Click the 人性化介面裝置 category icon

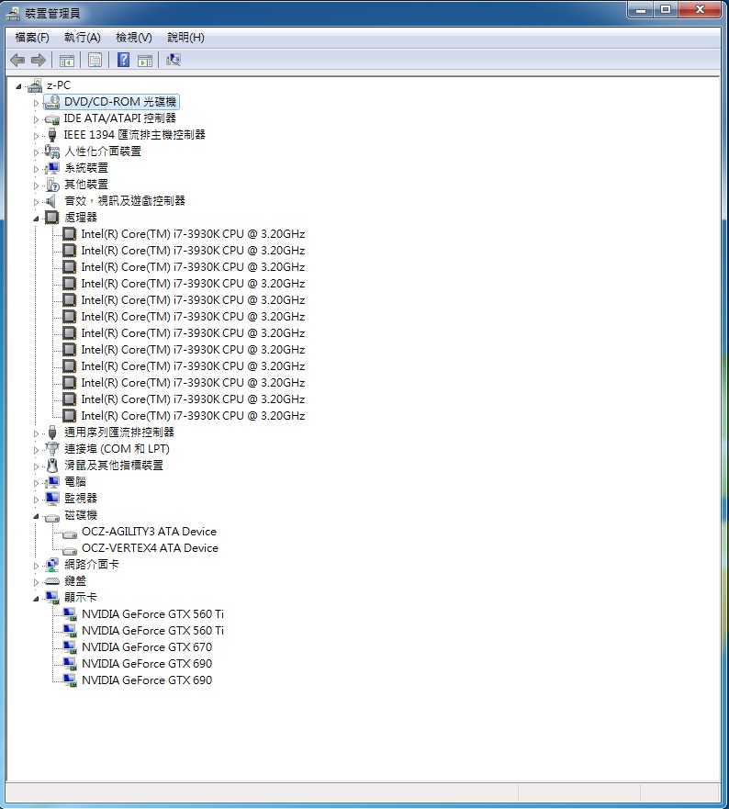[52, 152]
